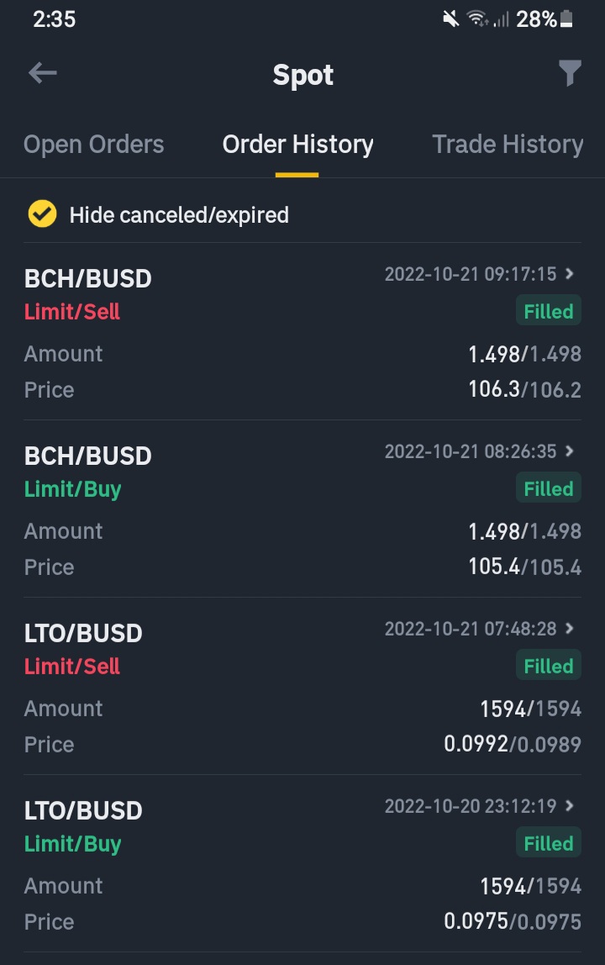Viewport: 605px width, 965px height.
Task: Tap the Wi-Fi status icon
Action: 477,19
